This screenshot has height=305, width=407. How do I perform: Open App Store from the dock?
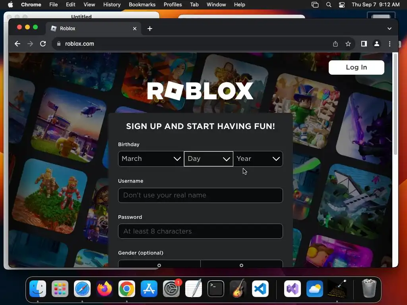click(x=149, y=289)
